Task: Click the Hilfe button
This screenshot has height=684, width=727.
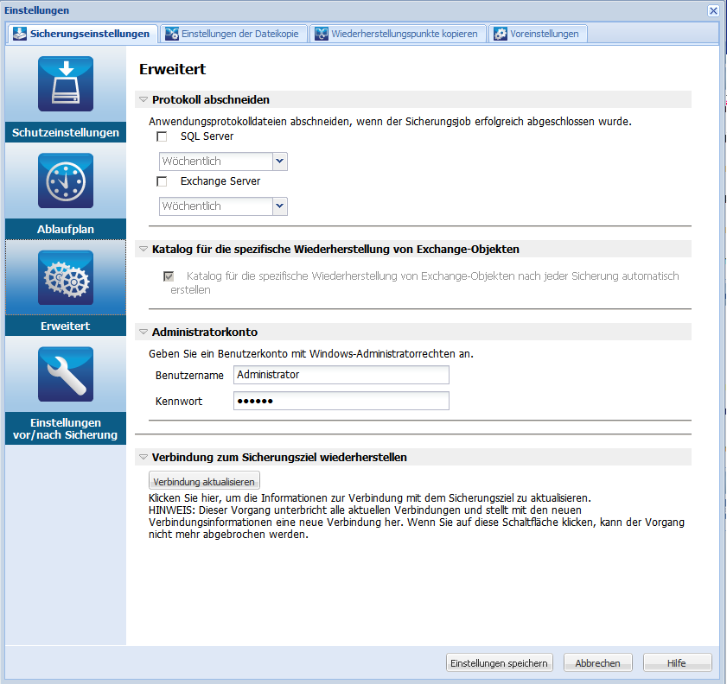Action: (677, 662)
